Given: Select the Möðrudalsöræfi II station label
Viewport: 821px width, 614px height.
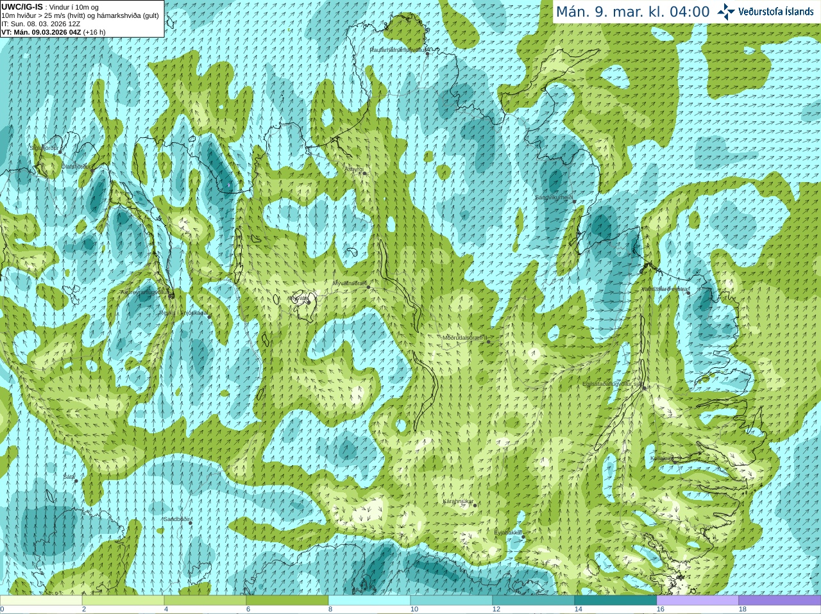Looking at the screenshot, I should point(465,338).
